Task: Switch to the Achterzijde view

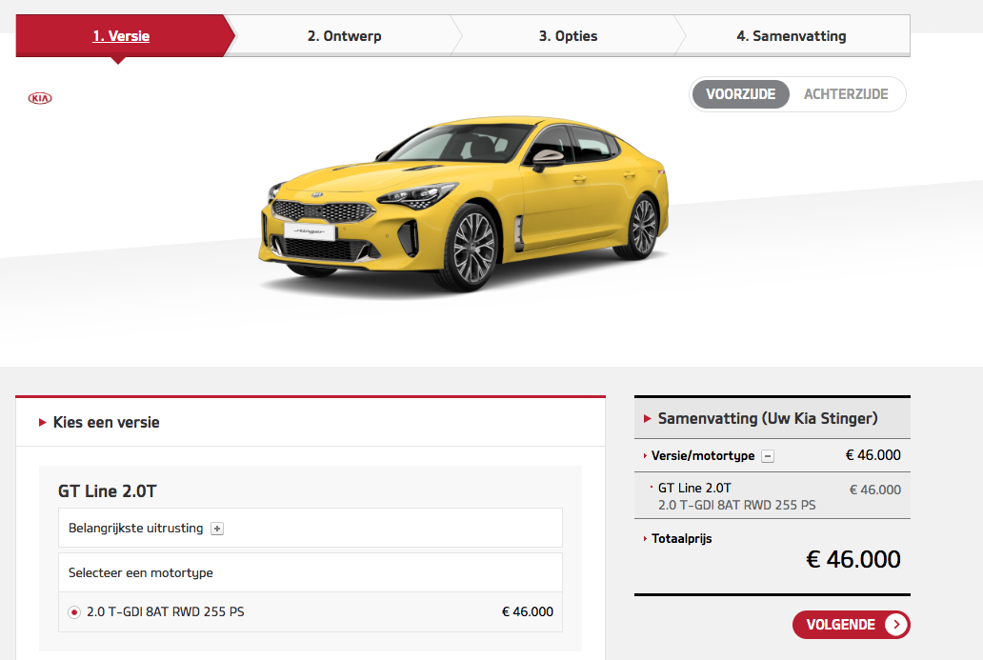Action: [846, 94]
